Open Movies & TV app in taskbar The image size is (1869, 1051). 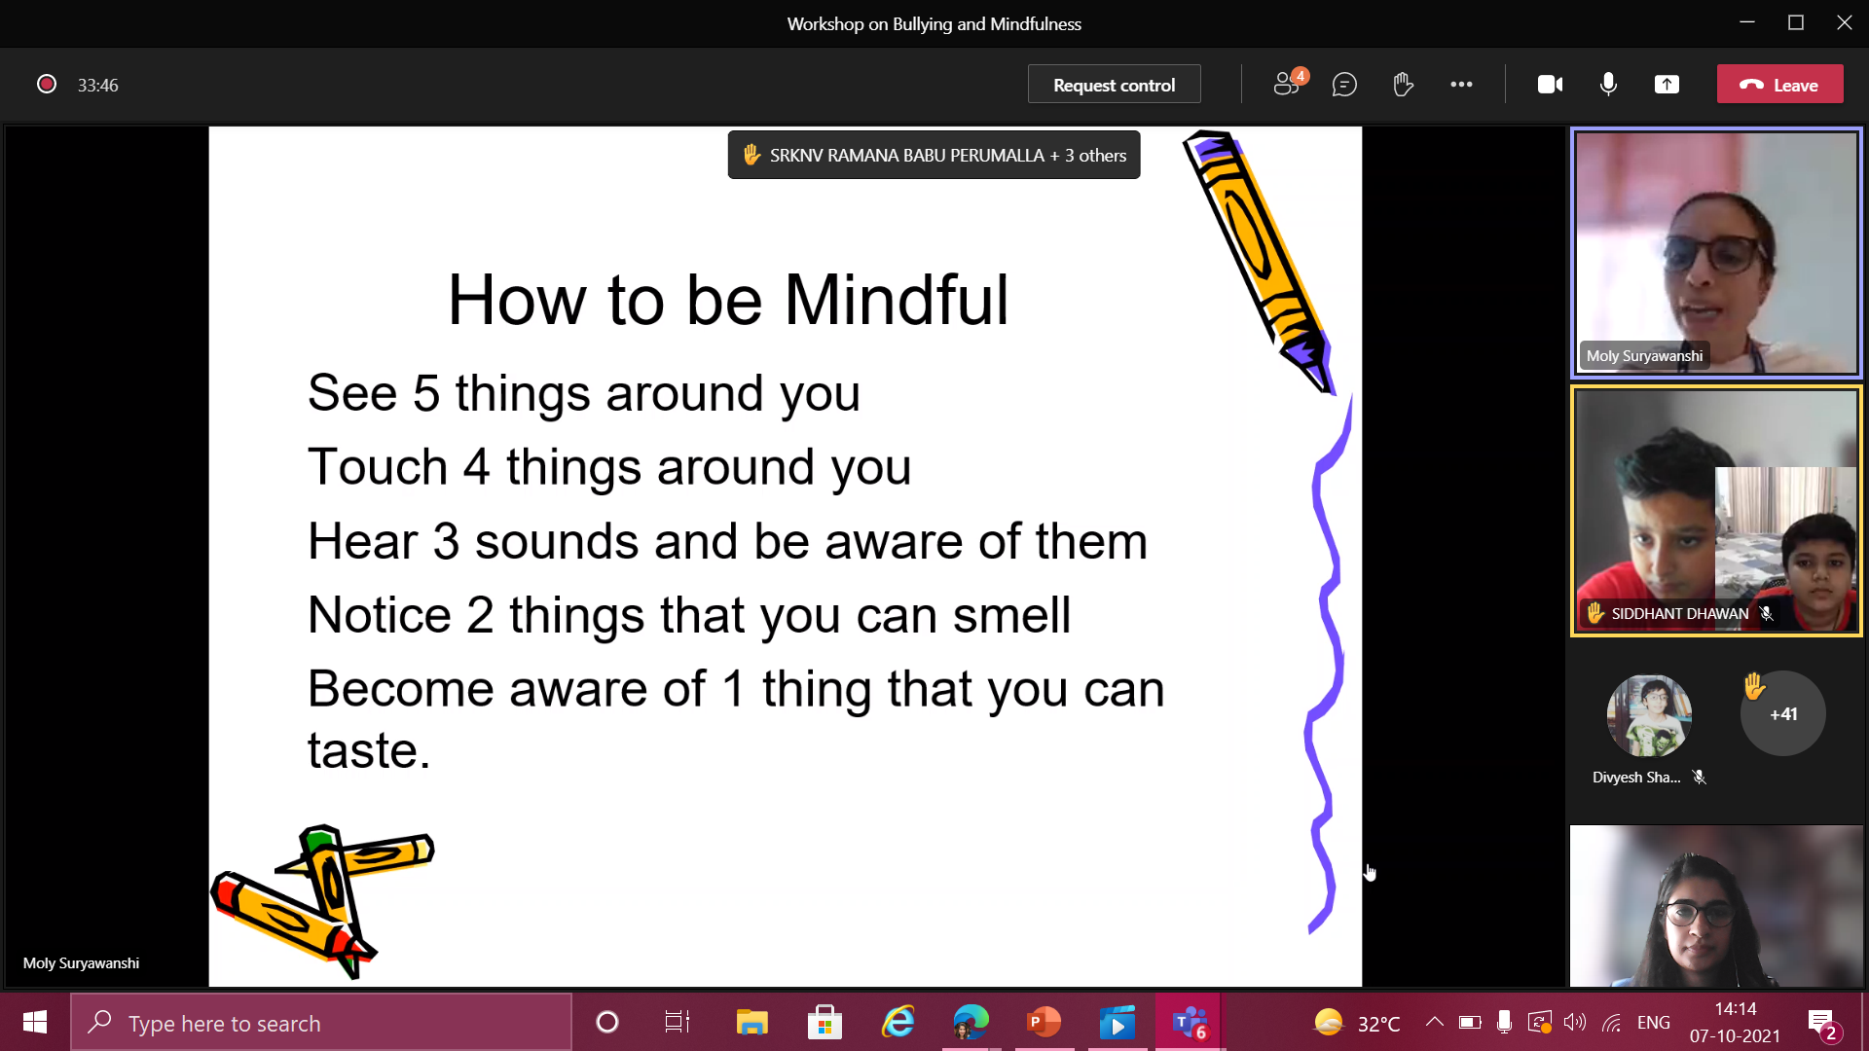pos(1117,1022)
